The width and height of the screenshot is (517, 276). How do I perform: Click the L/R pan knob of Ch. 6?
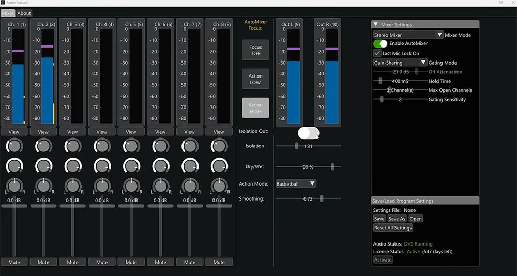click(x=160, y=186)
